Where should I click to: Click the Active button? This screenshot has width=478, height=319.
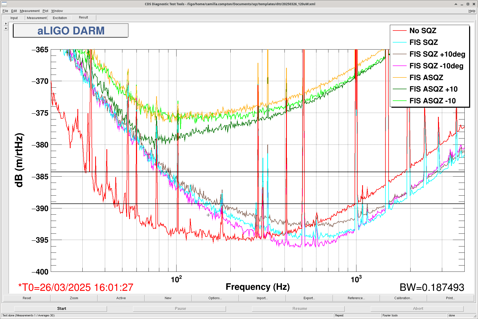tap(121, 298)
